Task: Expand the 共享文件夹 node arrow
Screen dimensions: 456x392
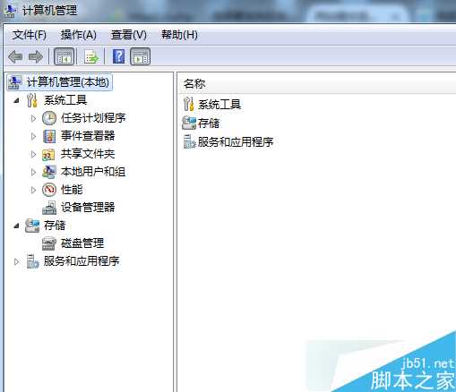Action: 33,154
